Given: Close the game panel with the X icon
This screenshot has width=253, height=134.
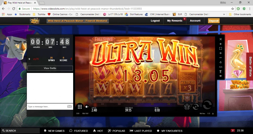Looking at the screenshot, I should pyautogui.click(x=221, y=39).
